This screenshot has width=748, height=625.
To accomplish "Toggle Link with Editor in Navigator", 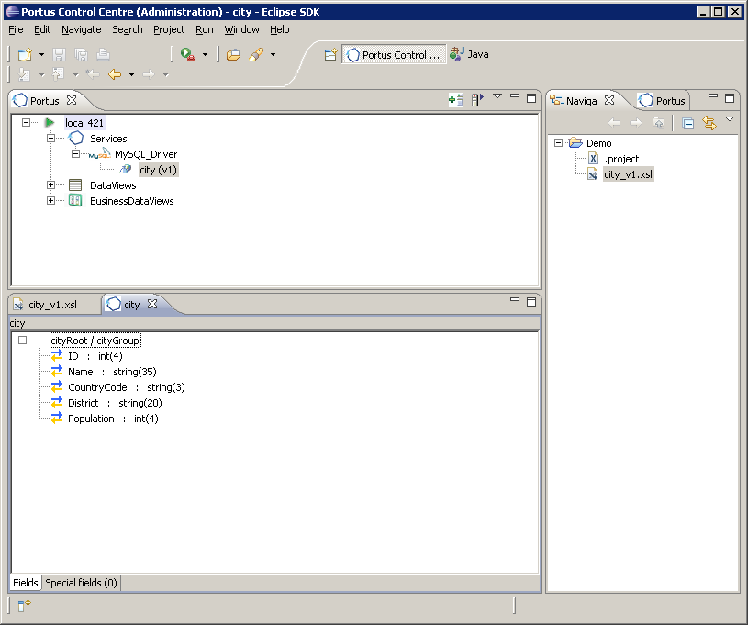I will (709, 123).
